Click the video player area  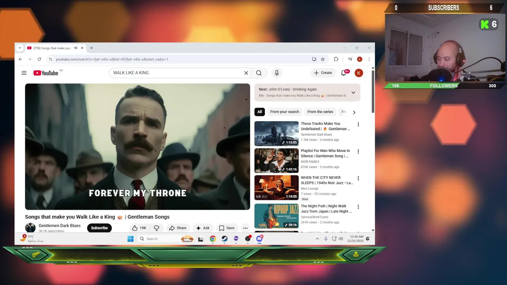click(x=137, y=146)
